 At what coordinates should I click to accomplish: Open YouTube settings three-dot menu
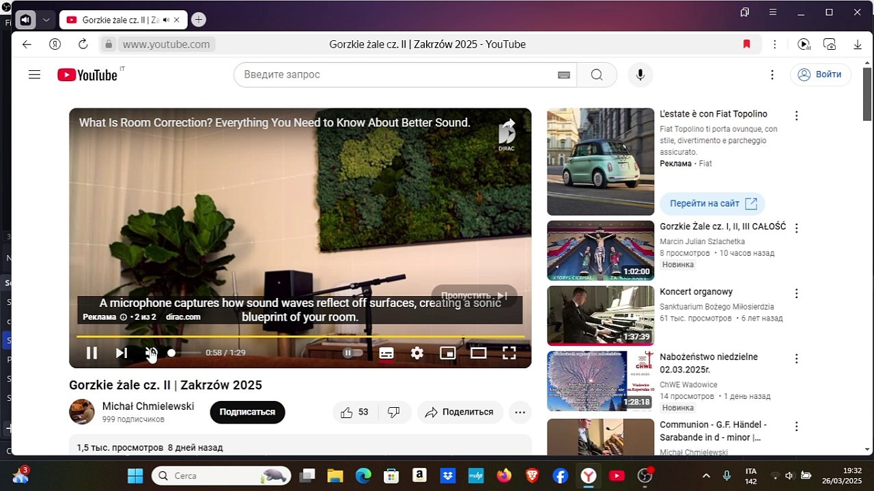click(772, 74)
